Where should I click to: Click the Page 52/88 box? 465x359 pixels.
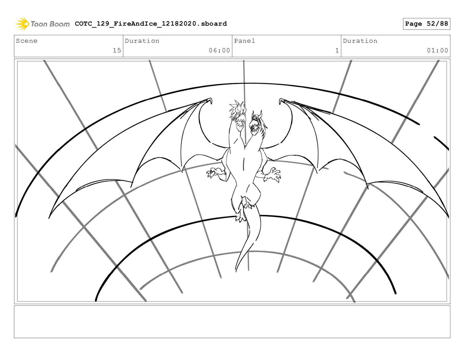click(426, 24)
